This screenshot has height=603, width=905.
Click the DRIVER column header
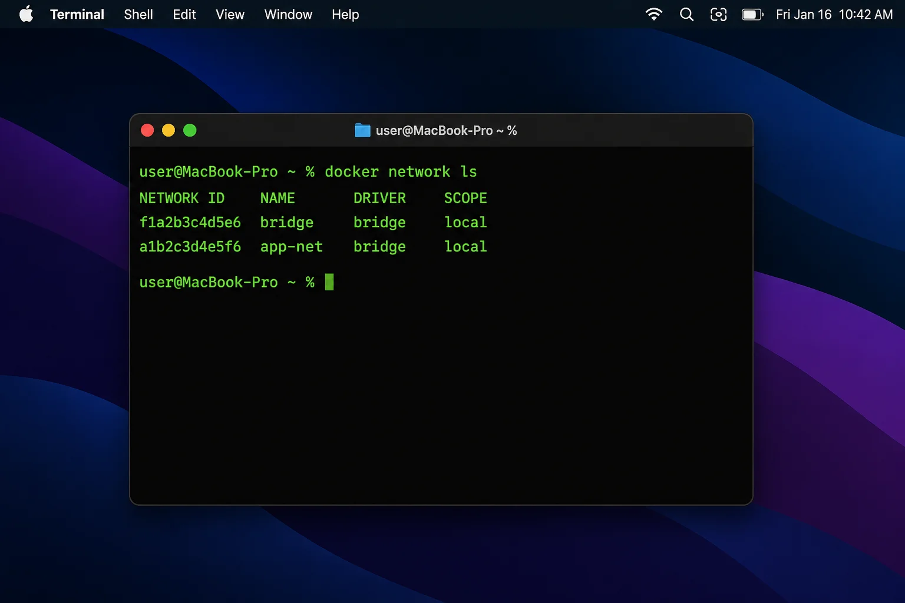(379, 198)
